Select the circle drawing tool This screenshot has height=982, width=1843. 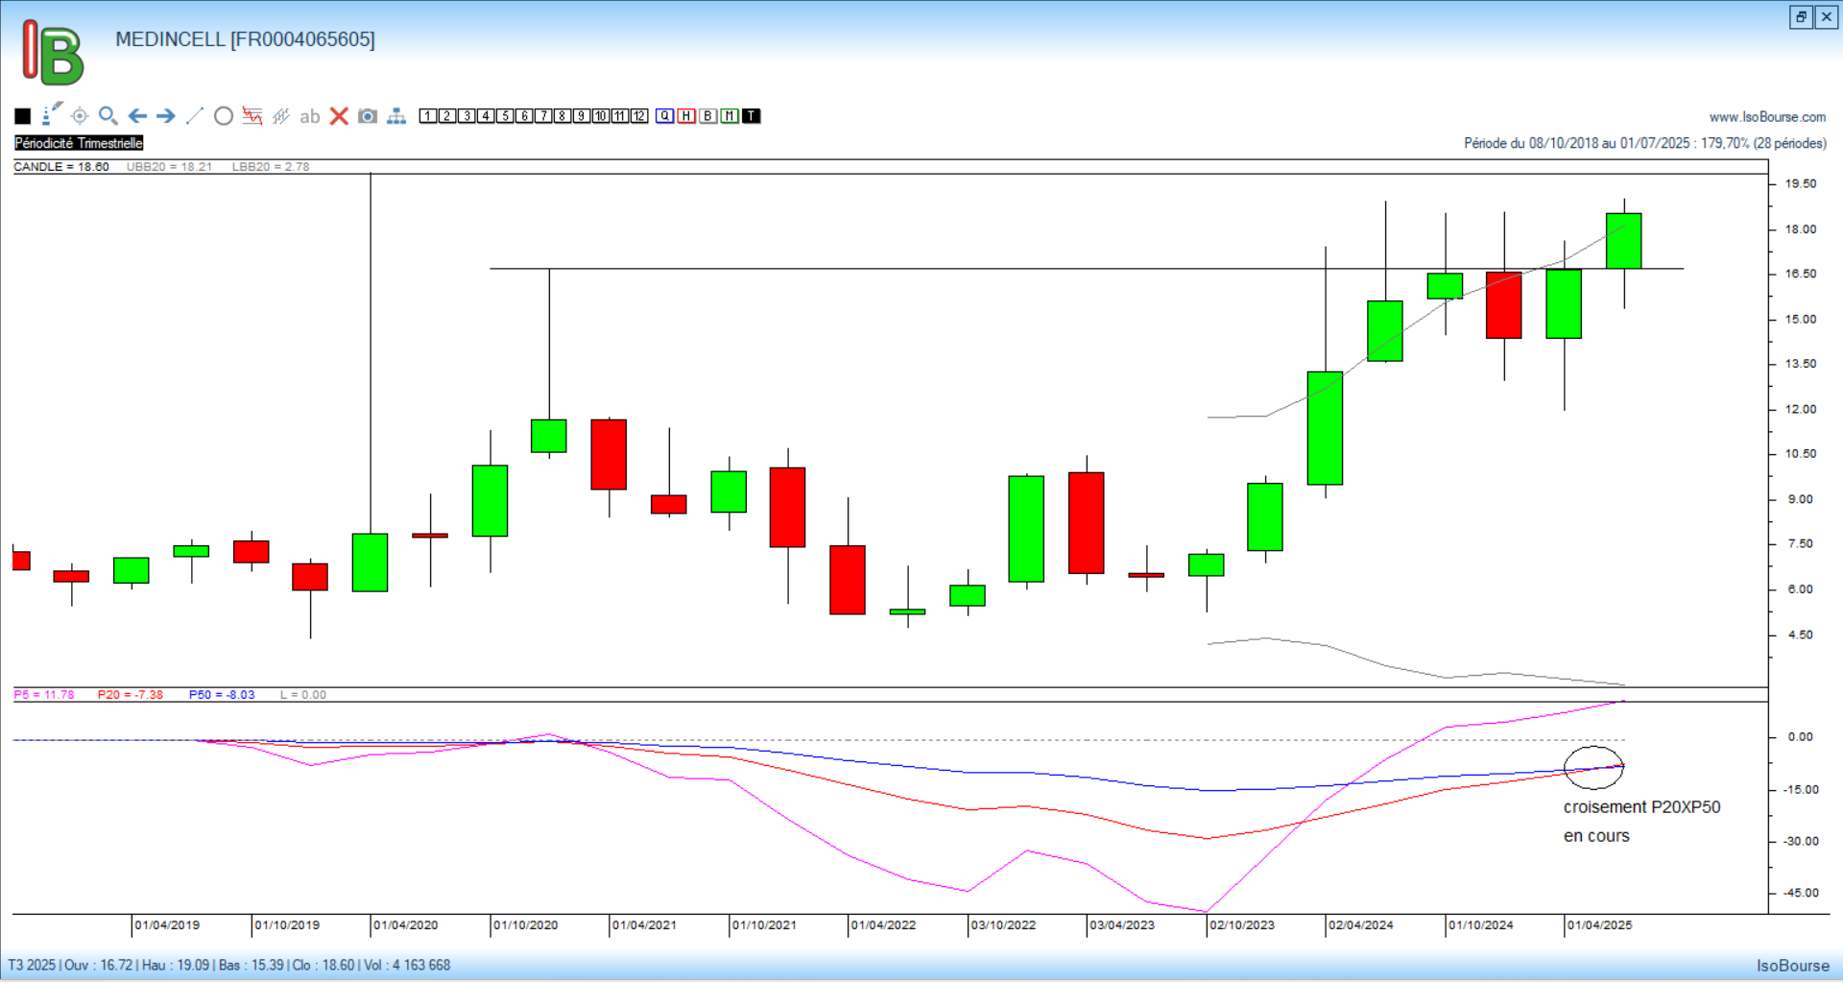point(224,116)
